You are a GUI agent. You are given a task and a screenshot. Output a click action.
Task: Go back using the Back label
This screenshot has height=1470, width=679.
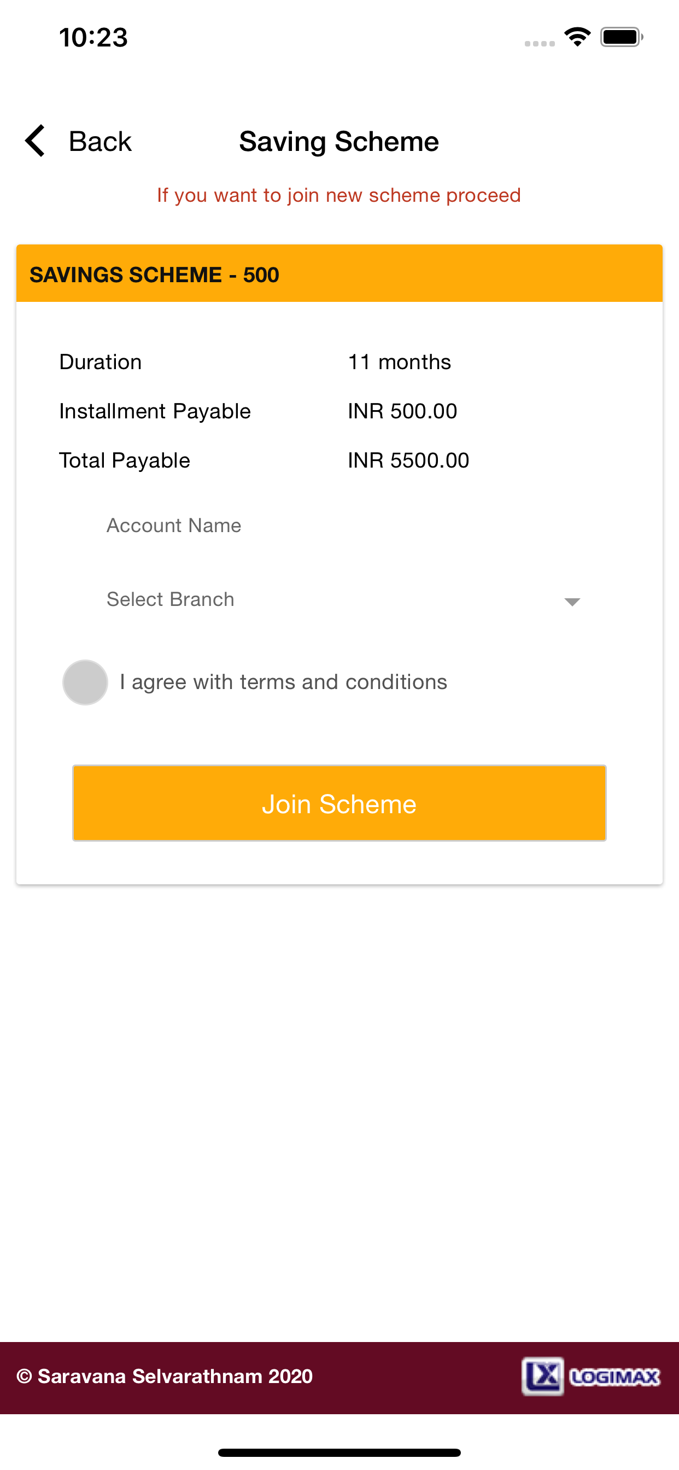[x=101, y=141]
